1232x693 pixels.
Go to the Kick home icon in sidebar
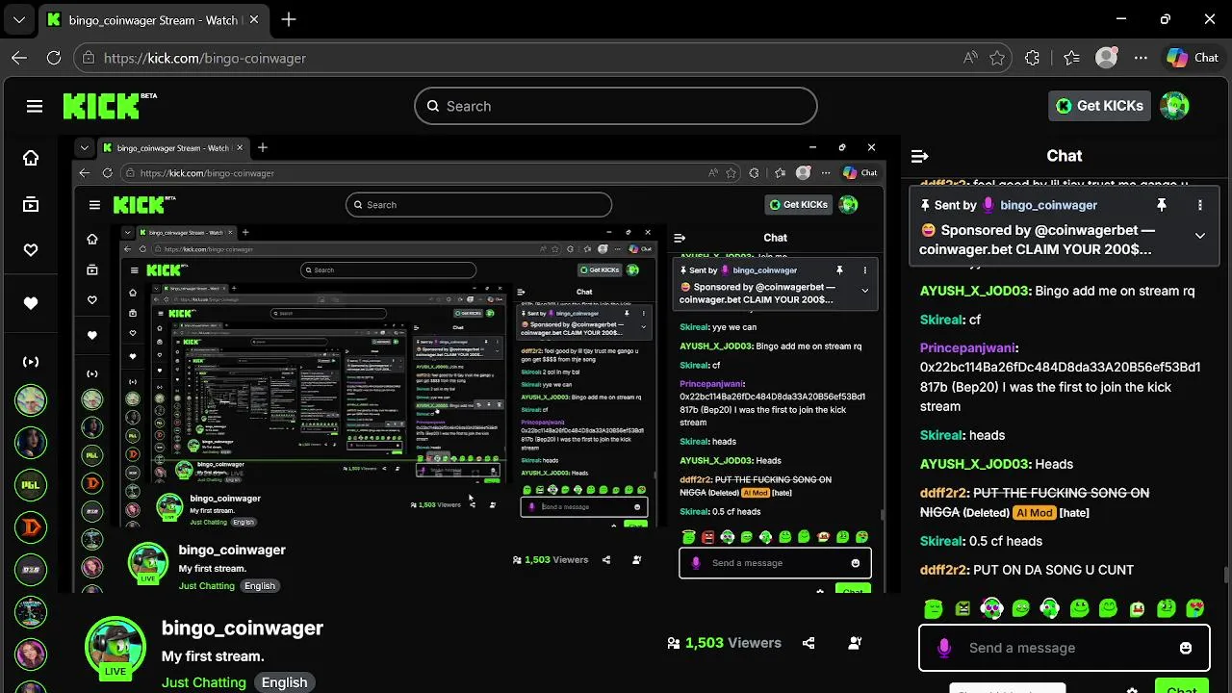point(31,158)
